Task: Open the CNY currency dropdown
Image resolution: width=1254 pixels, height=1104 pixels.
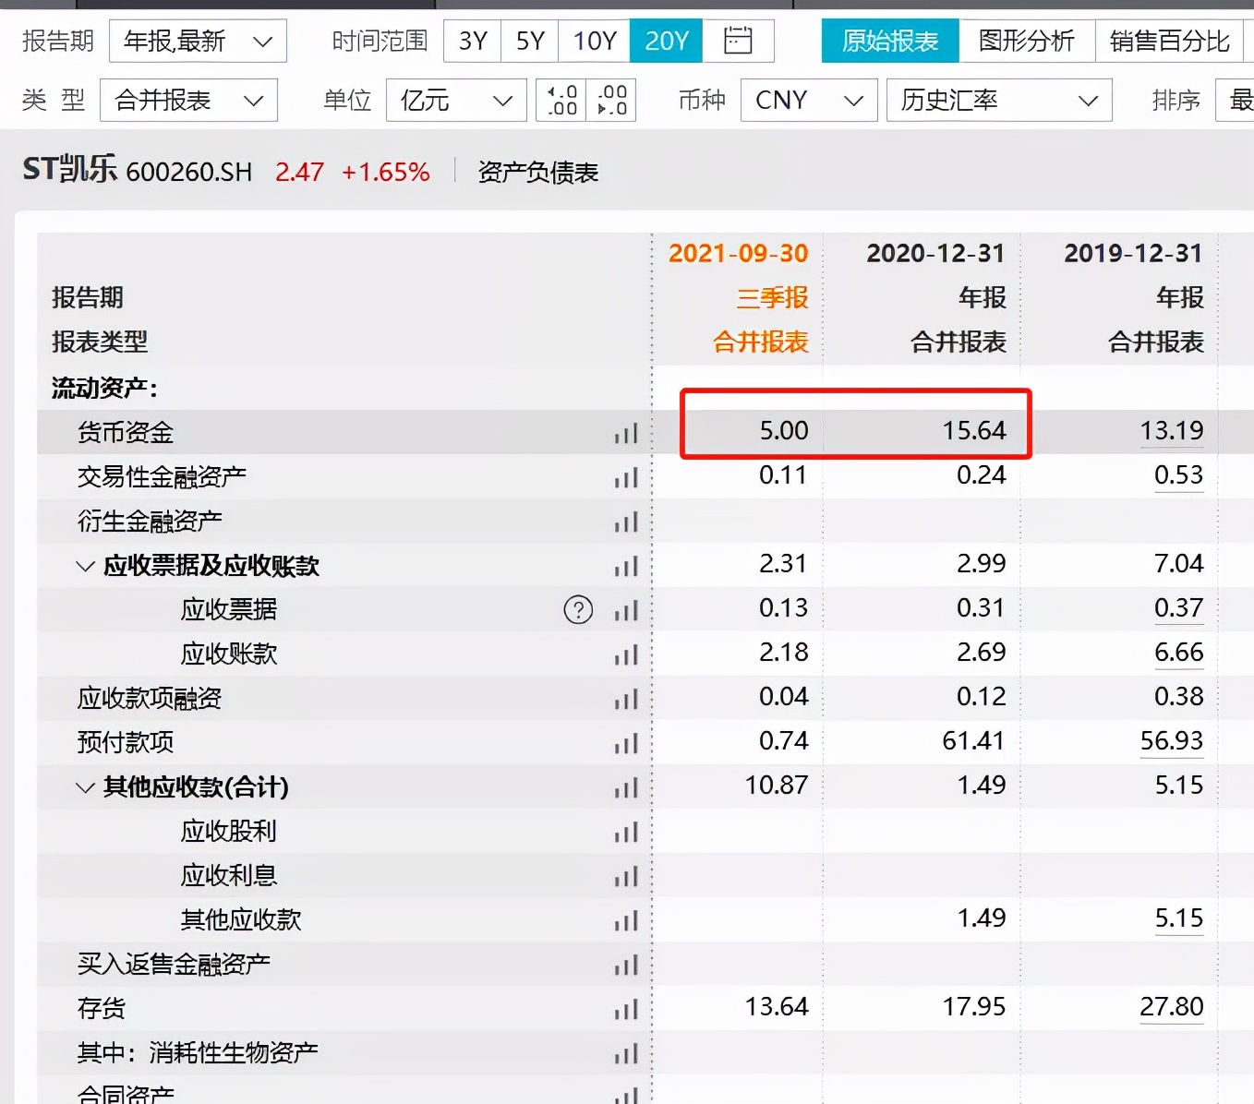Action: [808, 100]
